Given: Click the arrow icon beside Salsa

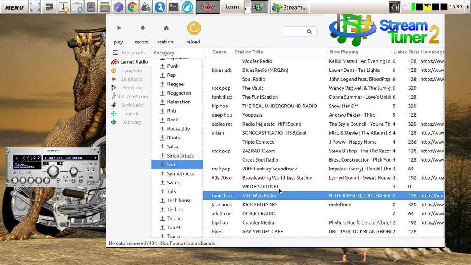Looking at the screenshot, I should pos(162,146).
